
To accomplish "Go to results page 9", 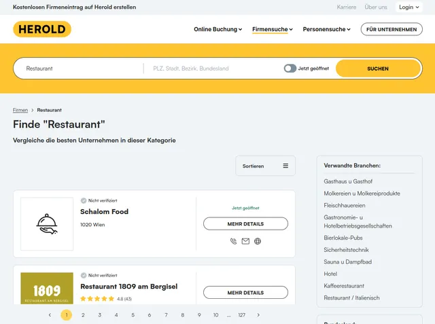I will point(199,315).
